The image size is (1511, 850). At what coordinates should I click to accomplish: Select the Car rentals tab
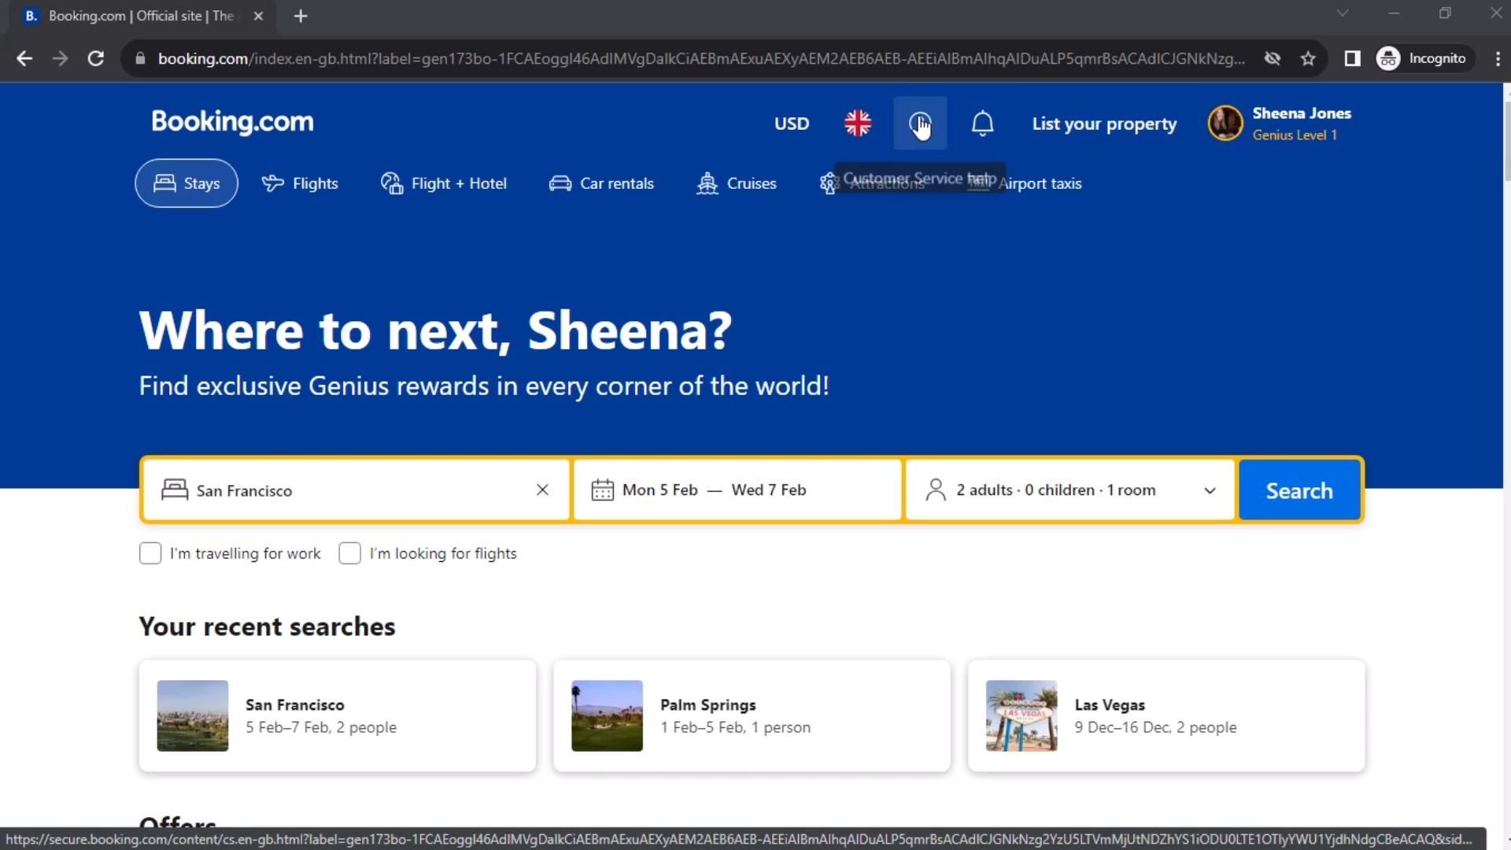click(x=601, y=183)
